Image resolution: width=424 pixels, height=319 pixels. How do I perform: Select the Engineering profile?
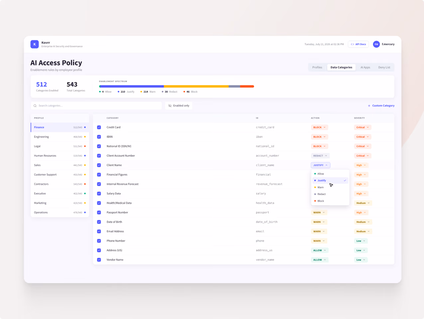pos(60,137)
